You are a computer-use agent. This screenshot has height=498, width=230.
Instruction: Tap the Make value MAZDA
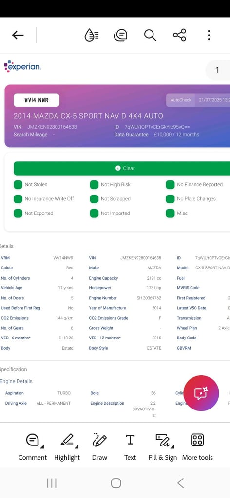click(154, 268)
